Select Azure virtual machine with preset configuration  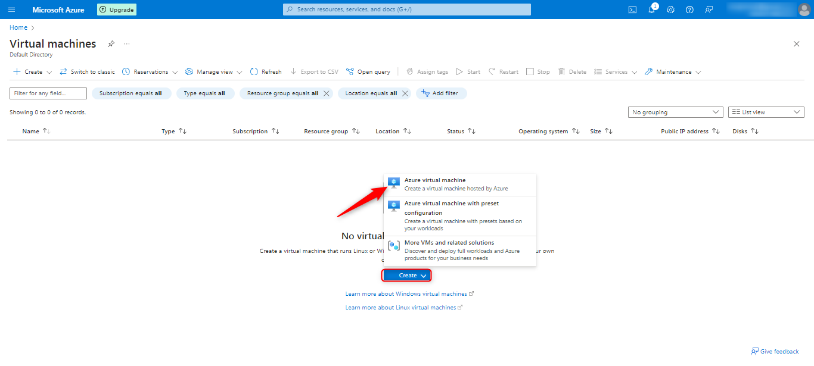[x=460, y=216]
